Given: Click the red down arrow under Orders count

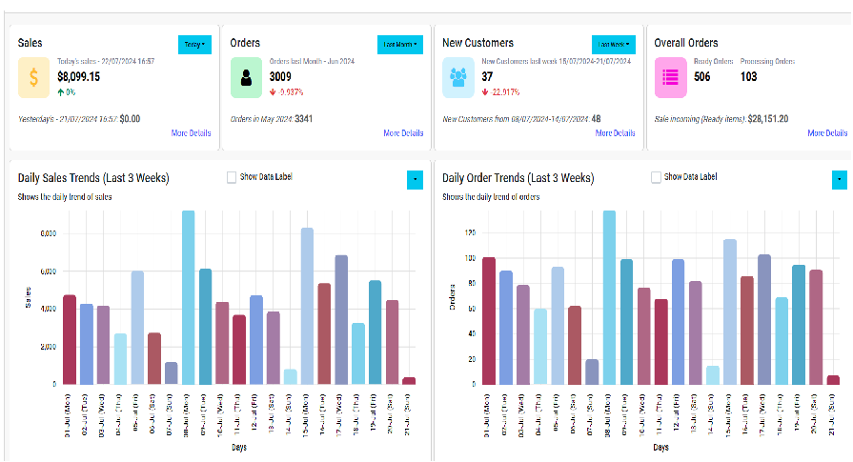Looking at the screenshot, I should point(274,92).
